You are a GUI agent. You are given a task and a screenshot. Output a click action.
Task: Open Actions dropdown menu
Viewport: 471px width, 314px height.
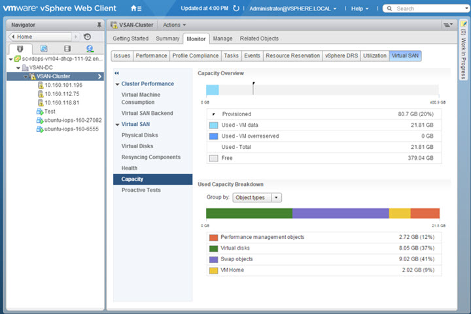[x=174, y=25]
